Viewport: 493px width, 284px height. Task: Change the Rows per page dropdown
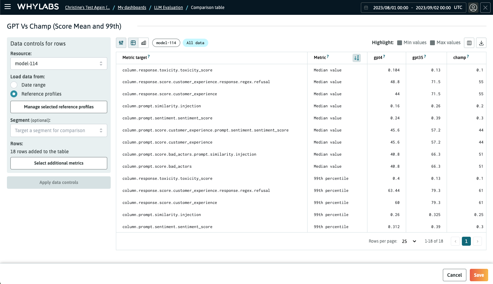(409, 241)
